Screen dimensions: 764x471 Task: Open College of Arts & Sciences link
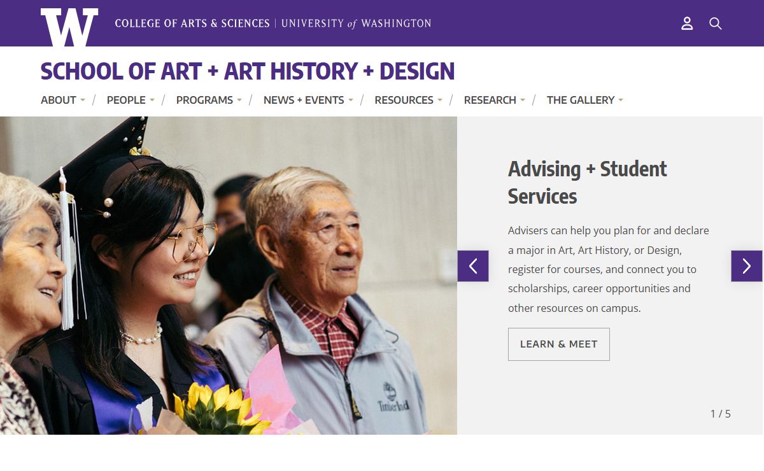(x=192, y=24)
